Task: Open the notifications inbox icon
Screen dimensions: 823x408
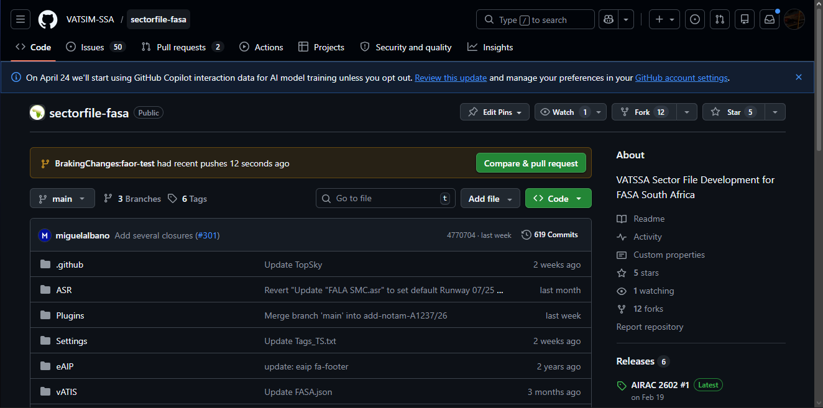Action: [770, 19]
